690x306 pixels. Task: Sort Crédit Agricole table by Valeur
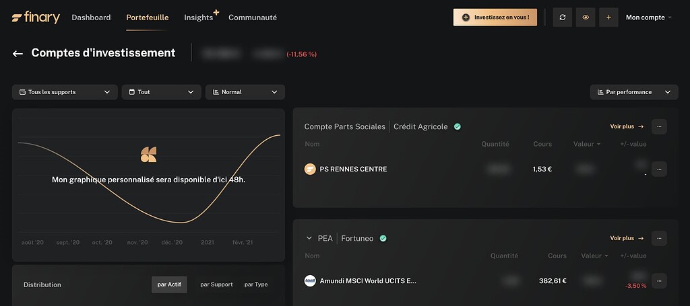[587, 144]
